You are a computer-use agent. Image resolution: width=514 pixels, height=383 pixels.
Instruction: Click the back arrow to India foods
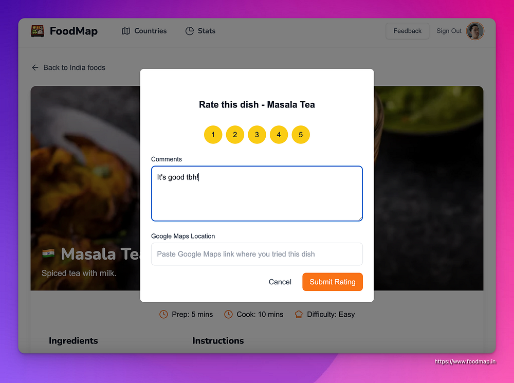[x=35, y=67]
